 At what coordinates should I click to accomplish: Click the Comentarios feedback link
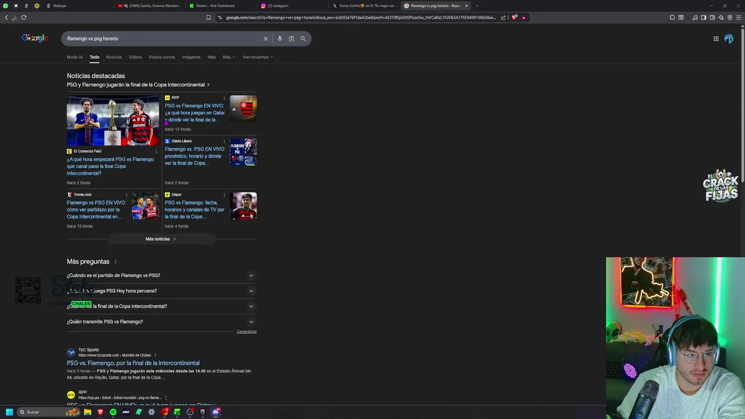point(247,332)
